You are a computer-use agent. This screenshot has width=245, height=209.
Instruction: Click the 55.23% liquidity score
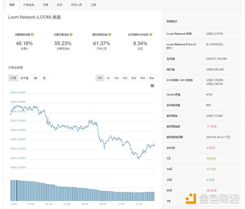[x=63, y=43]
